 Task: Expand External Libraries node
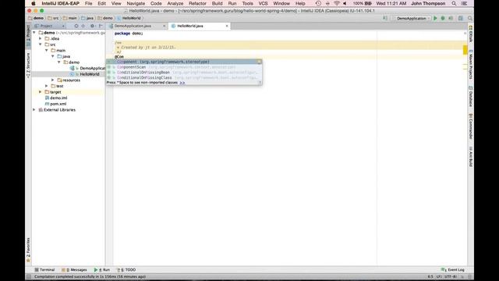pyautogui.click(x=34, y=109)
